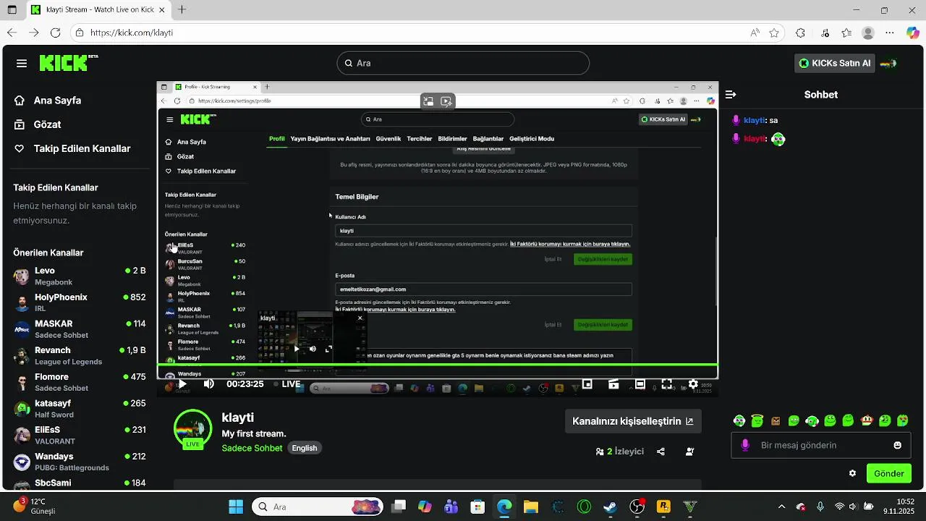
Task: Click the Bir mesaj gönderin input field
Action: point(821,445)
